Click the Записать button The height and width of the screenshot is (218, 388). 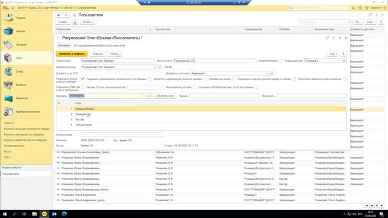tap(98, 54)
